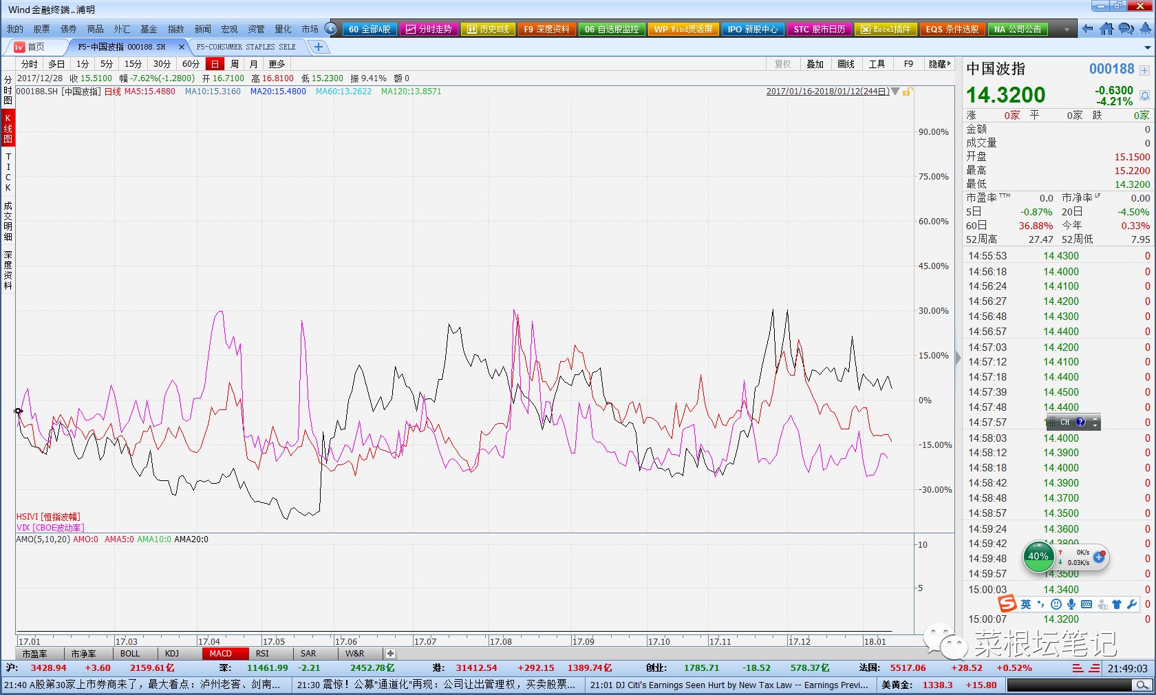1156x695 pixels.
Task: Open 债券 menu
Action: [x=68, y=29]
